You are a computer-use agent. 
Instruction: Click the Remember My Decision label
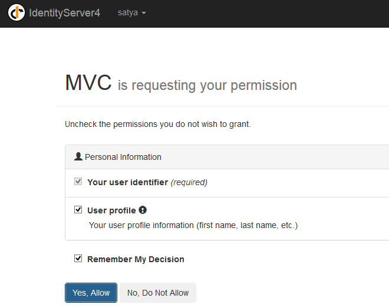click(136, 259)
